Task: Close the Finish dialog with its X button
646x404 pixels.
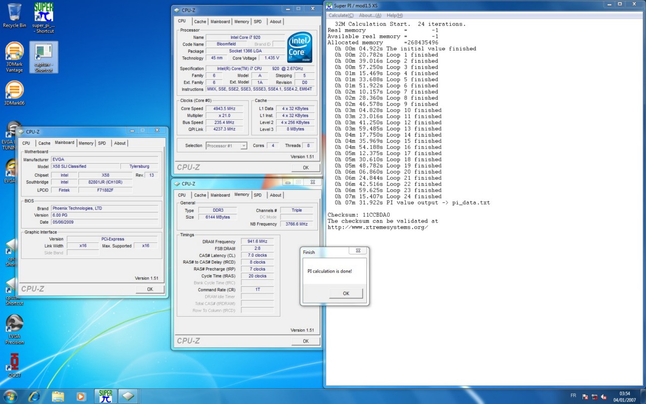Action: click(358, 250)
